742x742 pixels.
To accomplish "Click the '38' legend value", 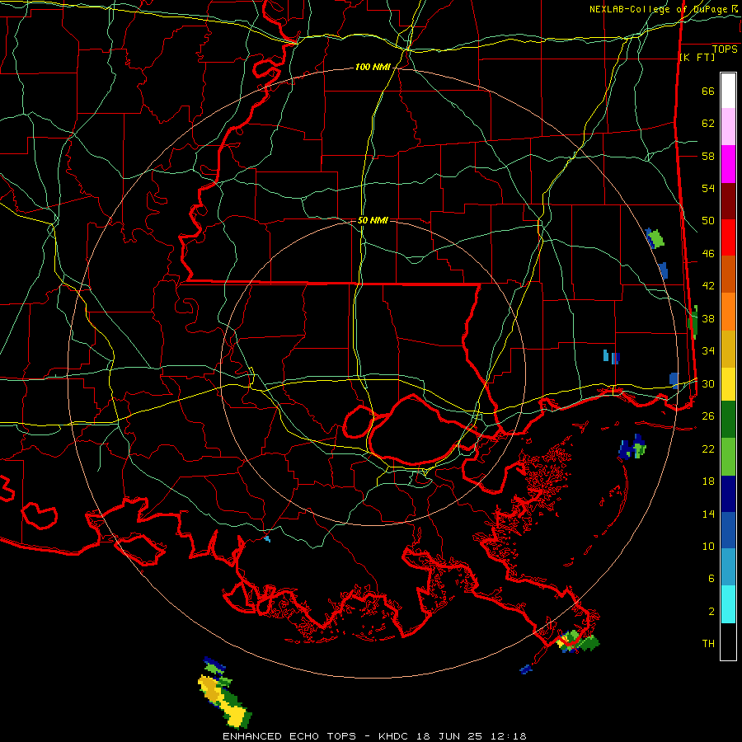I will click(x=708, y=318).
